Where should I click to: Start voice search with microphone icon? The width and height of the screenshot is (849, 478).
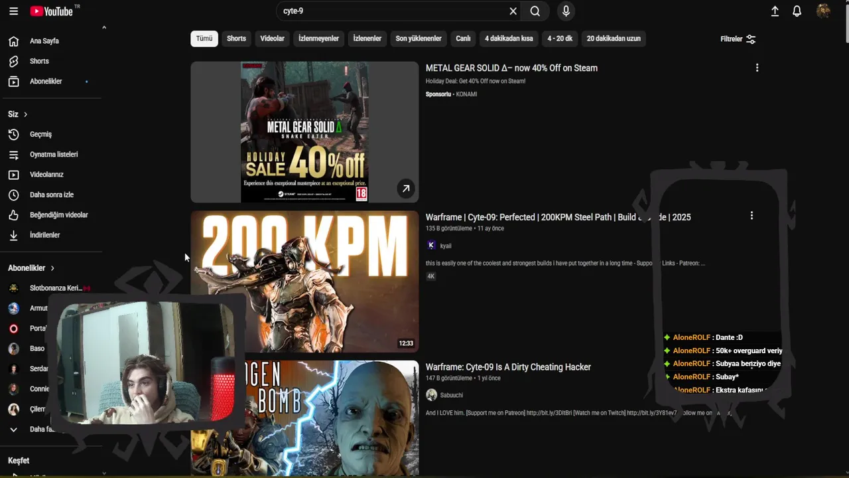[566, 11]
